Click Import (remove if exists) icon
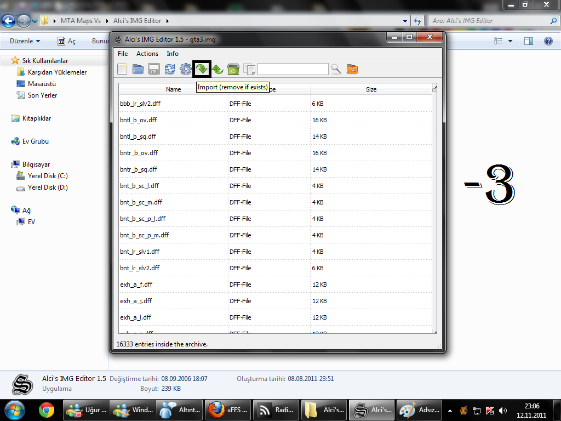 coord(202,69)
